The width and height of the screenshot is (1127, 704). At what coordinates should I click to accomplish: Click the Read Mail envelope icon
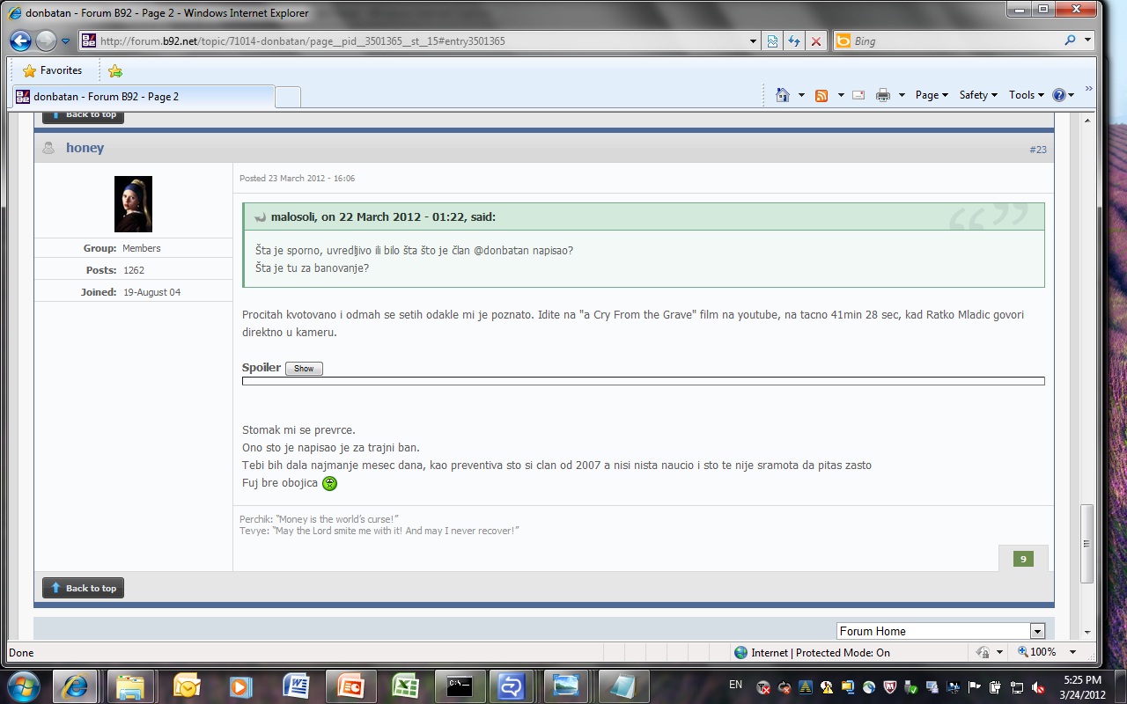point(858,95)
